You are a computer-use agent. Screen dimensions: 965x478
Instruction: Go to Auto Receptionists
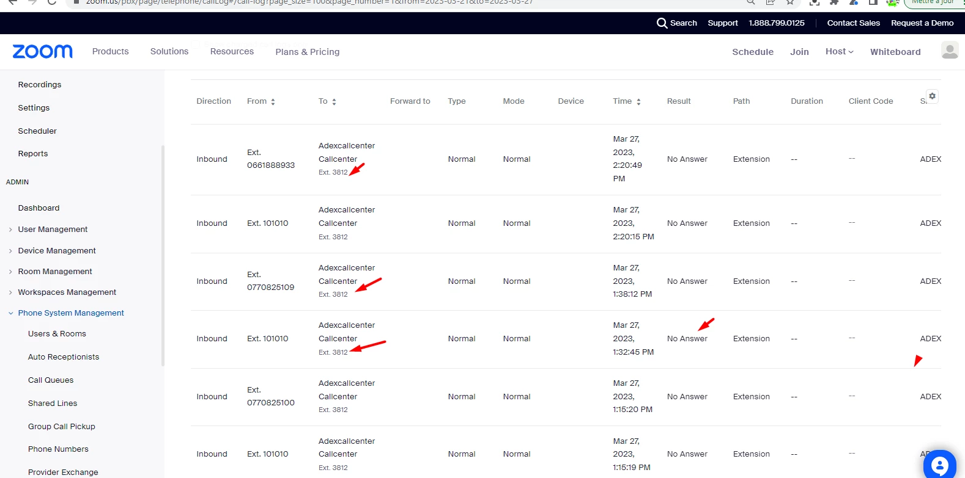(x=64, y=357)
